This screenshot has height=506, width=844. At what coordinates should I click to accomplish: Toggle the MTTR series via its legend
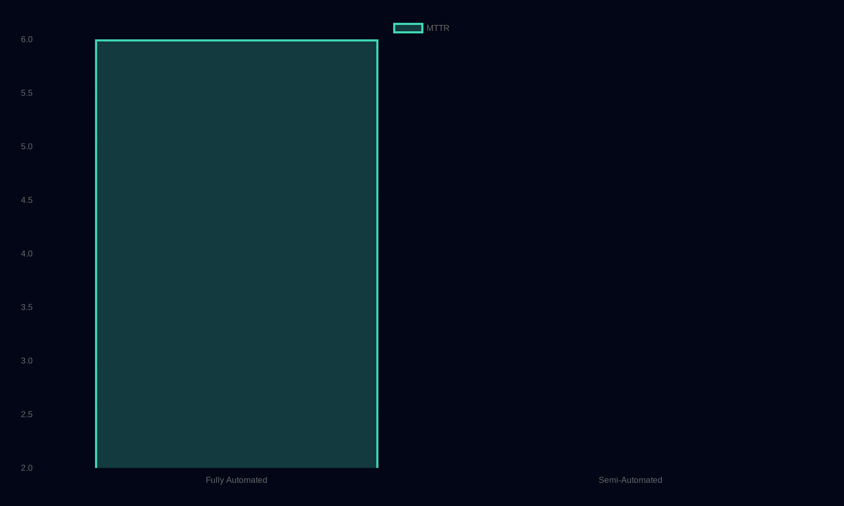click(408, 28)
